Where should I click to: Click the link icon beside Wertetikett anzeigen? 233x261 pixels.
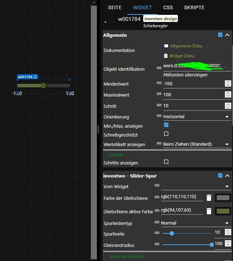159,143
